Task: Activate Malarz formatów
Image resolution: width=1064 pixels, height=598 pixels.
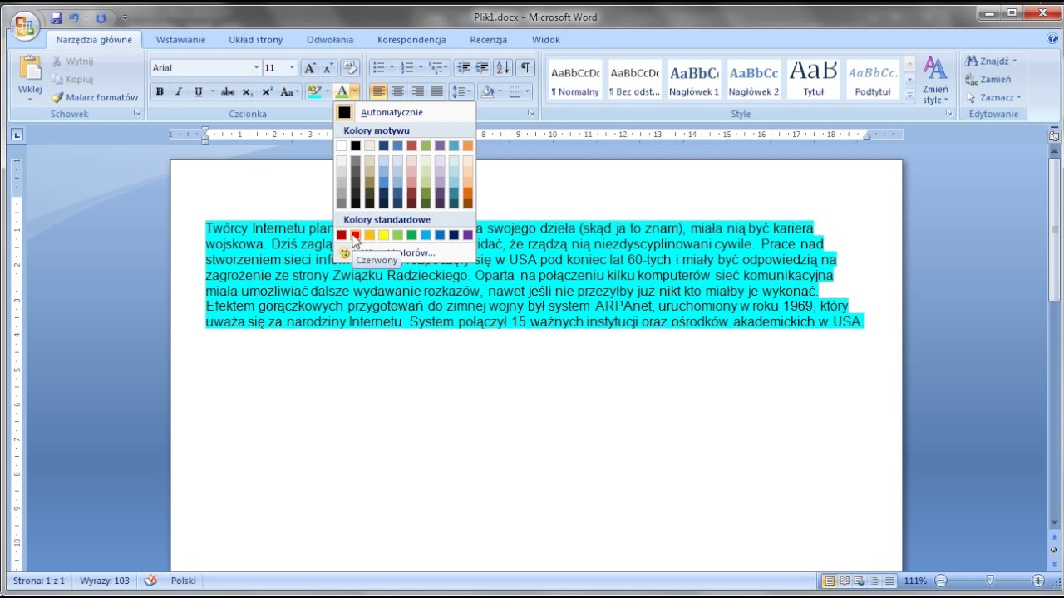Action: click(94, 97)
